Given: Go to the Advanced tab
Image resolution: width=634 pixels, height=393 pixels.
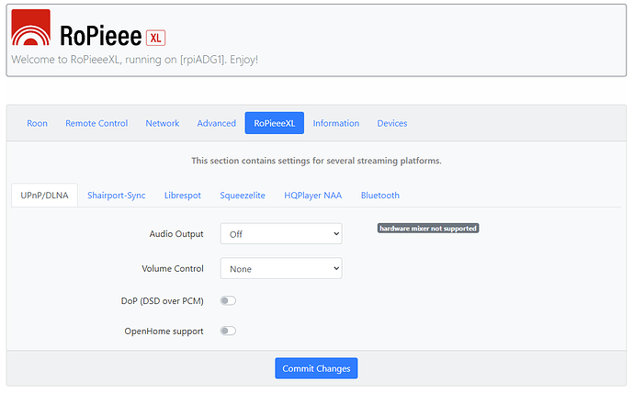Looking at the screenshot, I should point(216,123).
